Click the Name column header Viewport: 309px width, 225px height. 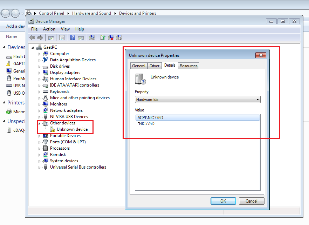(12, 36)
